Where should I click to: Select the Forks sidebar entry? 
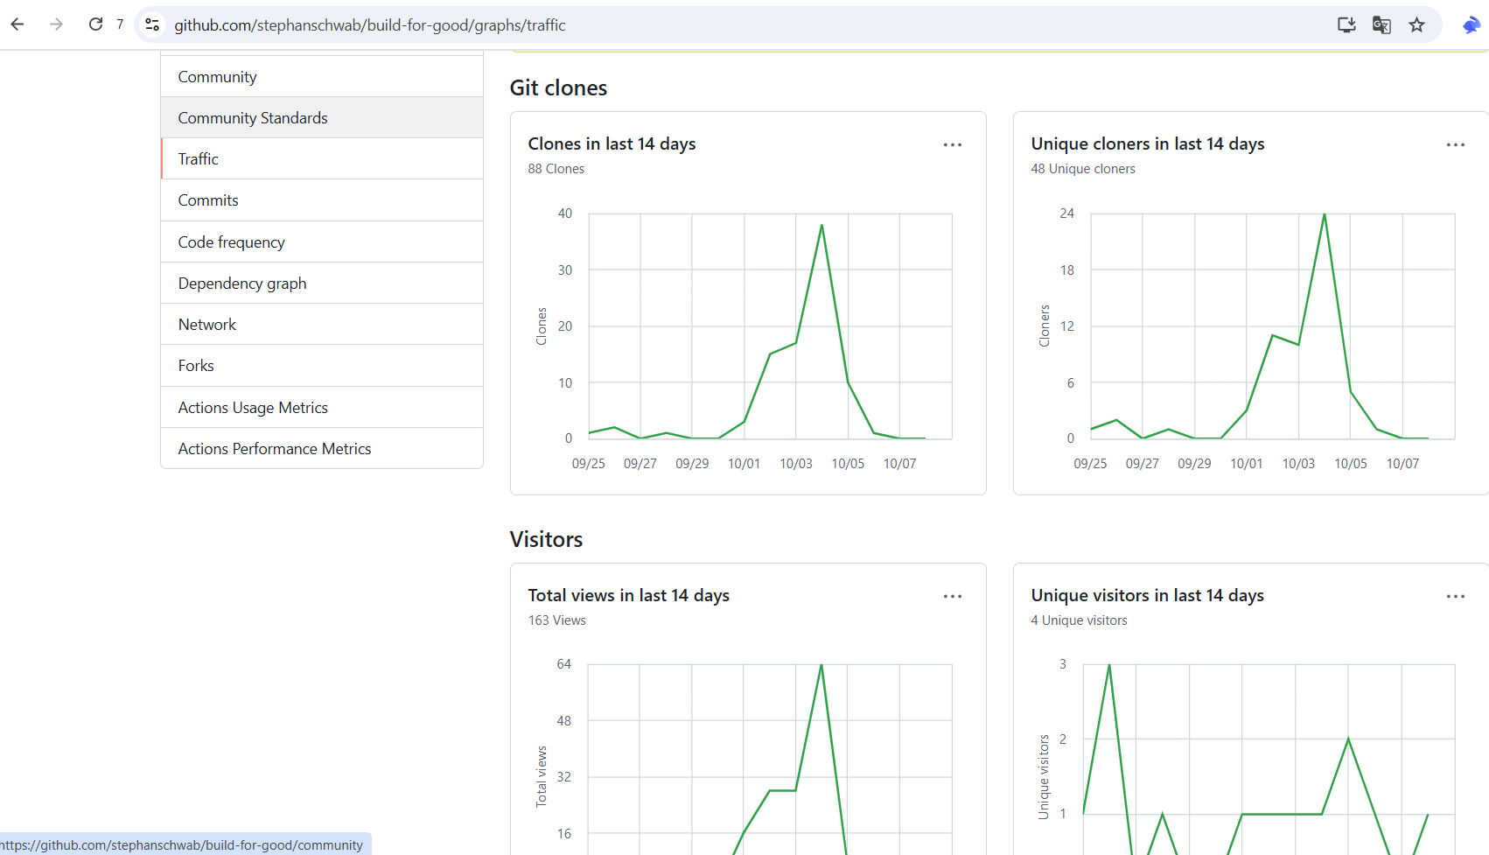pyautogui.click(x=196, y=366)
